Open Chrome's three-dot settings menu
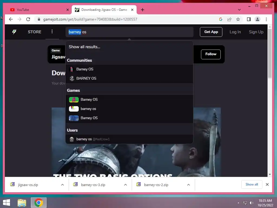 click(x=266, y=19)
